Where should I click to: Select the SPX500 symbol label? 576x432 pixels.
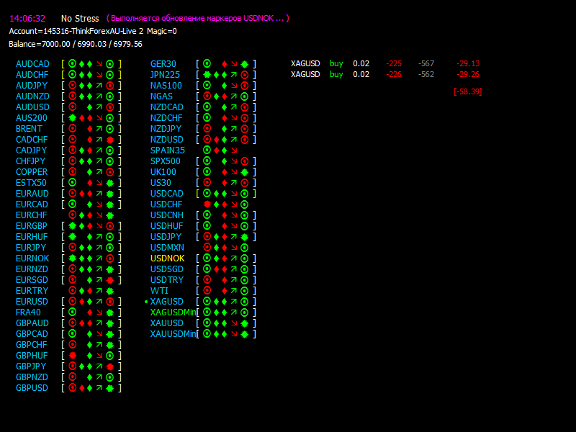click(166, 161)
